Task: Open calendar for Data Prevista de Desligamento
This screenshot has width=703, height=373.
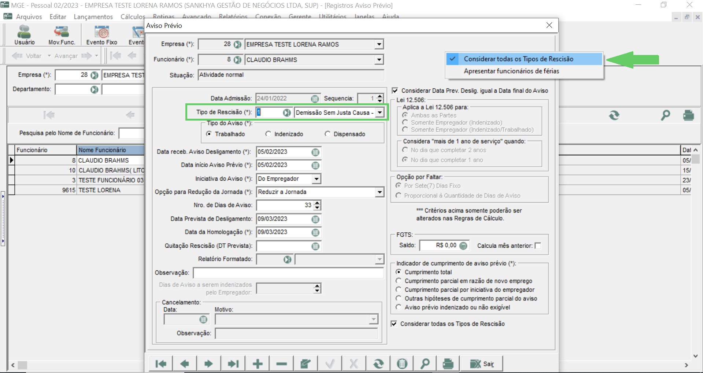Action: (315, 219)
